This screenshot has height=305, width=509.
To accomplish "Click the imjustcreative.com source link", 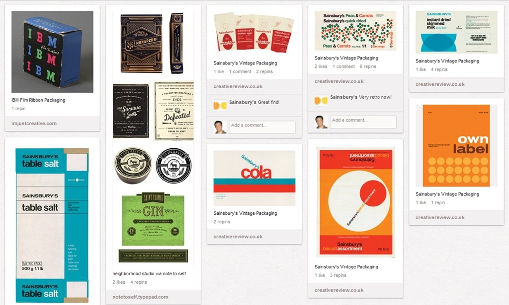I will pos(34,123).
